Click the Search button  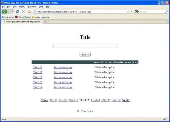click(x=85, y=54)
